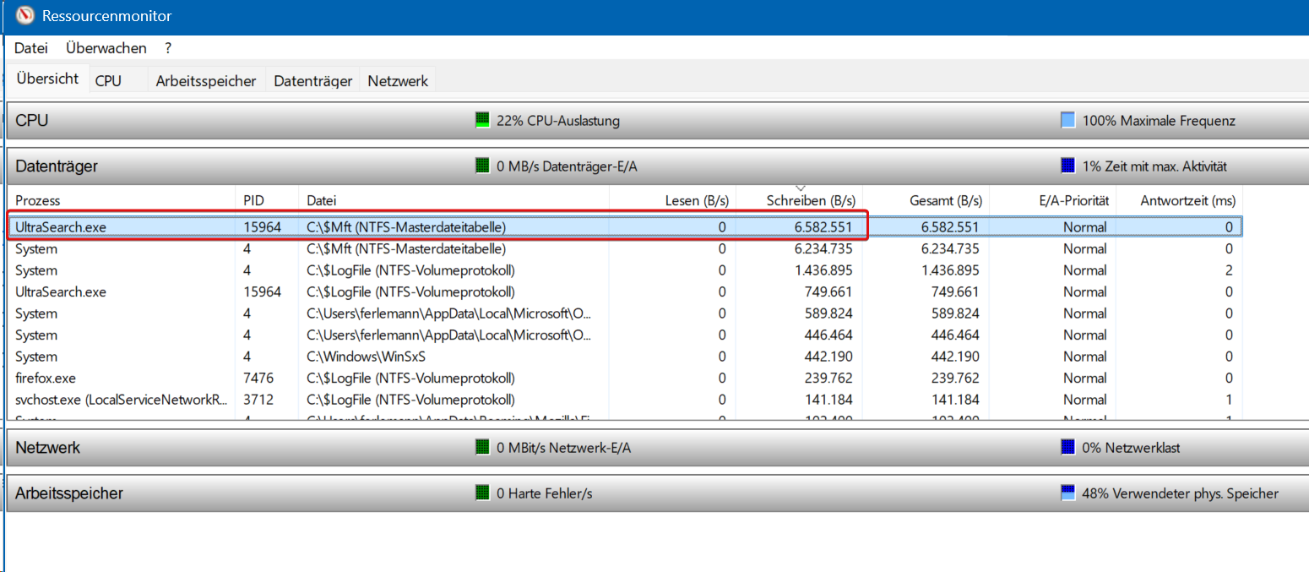Click the 48% Verwendeter phys. Speicher label

pyautogui.click(x=1181, y=493)
